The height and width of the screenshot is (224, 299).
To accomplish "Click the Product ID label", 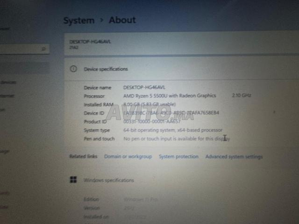I will 95,121.
